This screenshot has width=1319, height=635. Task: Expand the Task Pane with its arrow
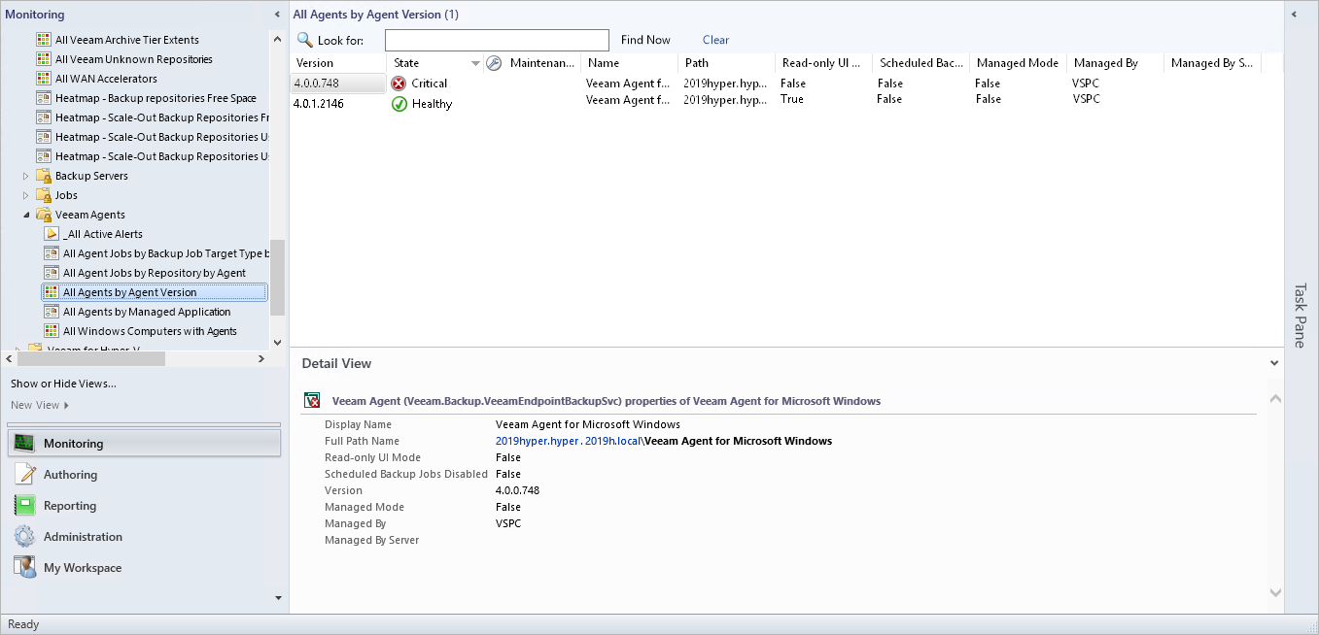1294,15
